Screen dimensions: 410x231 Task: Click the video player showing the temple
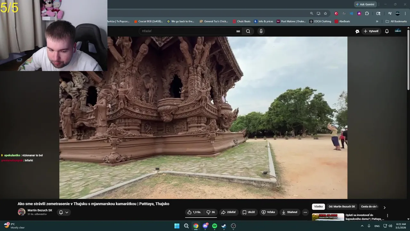pos(203,117)
